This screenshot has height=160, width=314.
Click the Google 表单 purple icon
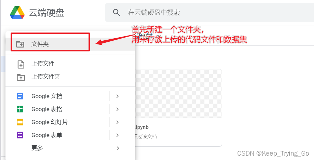click(20, 135)
